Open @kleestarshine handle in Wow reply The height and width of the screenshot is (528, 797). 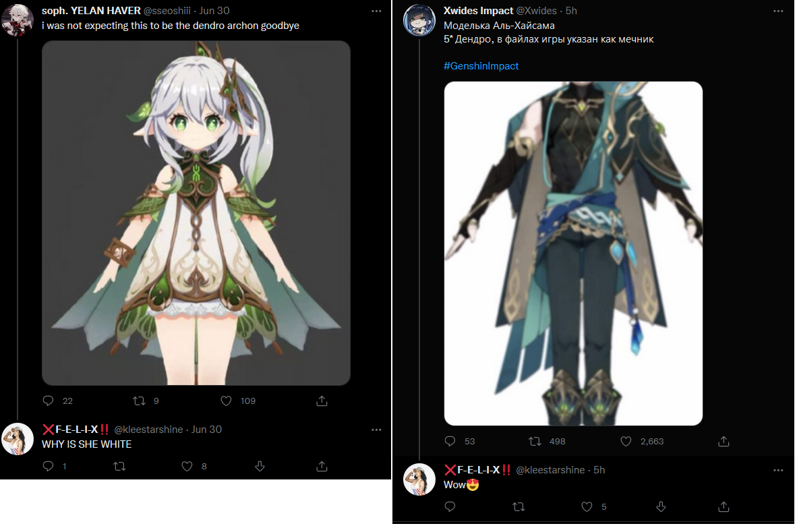(550, 470)
